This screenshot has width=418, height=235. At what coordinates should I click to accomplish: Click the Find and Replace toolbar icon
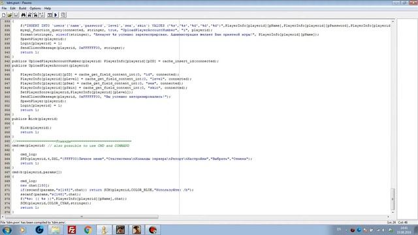pyautogui.click(x=35, y=15)
